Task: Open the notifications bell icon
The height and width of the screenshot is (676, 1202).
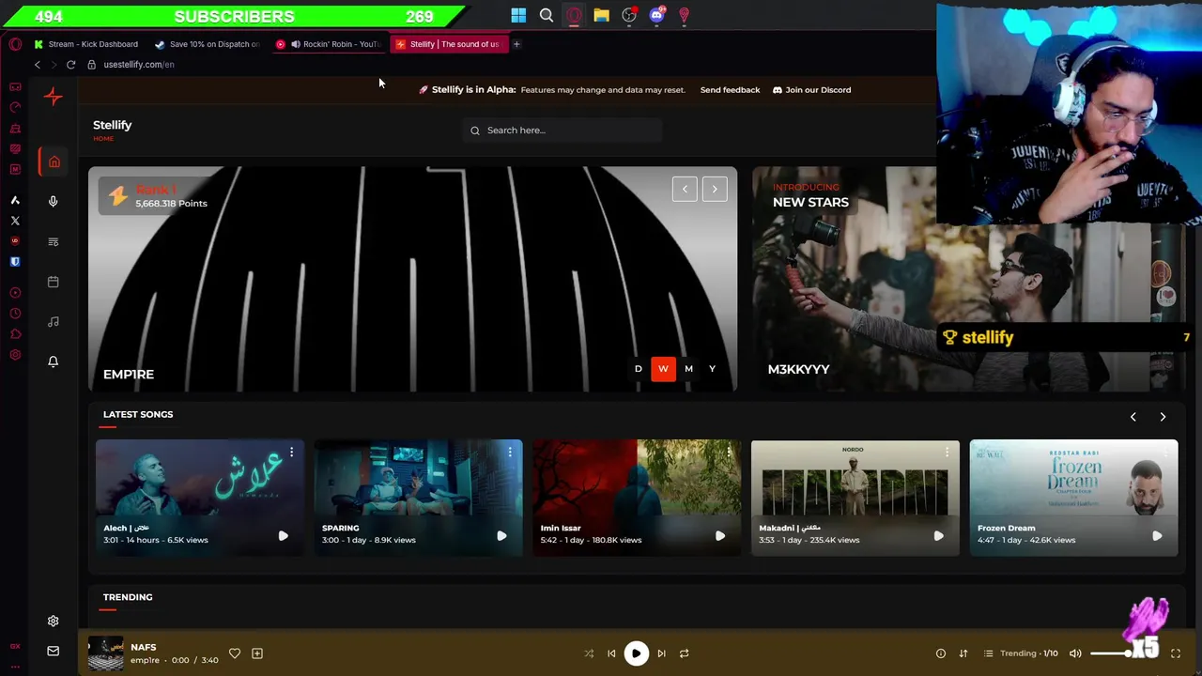Action: [x=54, y=361]
